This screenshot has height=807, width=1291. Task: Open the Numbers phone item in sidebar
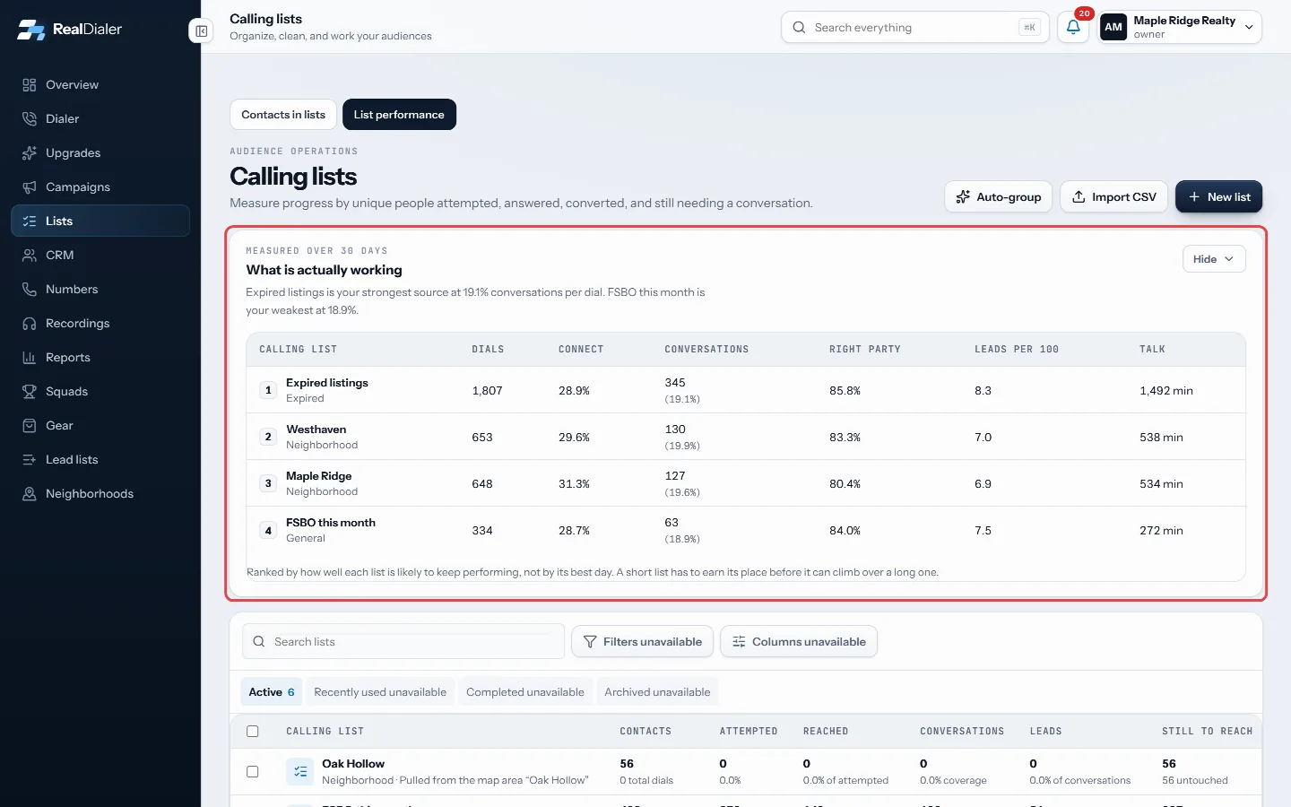point(100,289)
